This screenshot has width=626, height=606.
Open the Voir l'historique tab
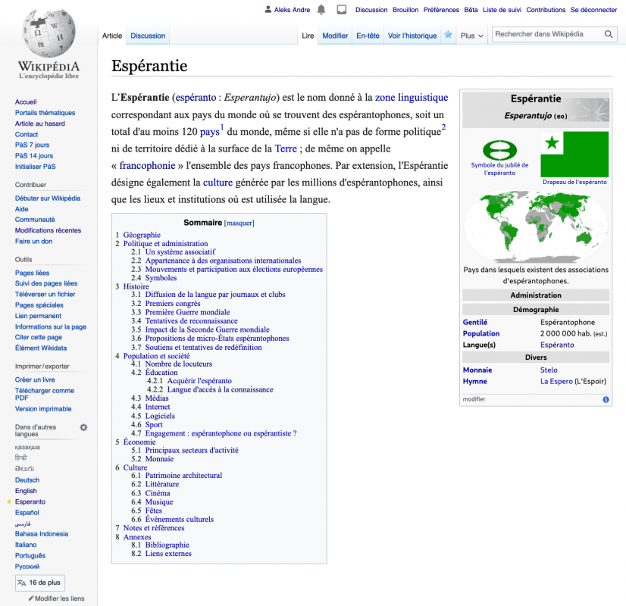click(x=412, y=36)
